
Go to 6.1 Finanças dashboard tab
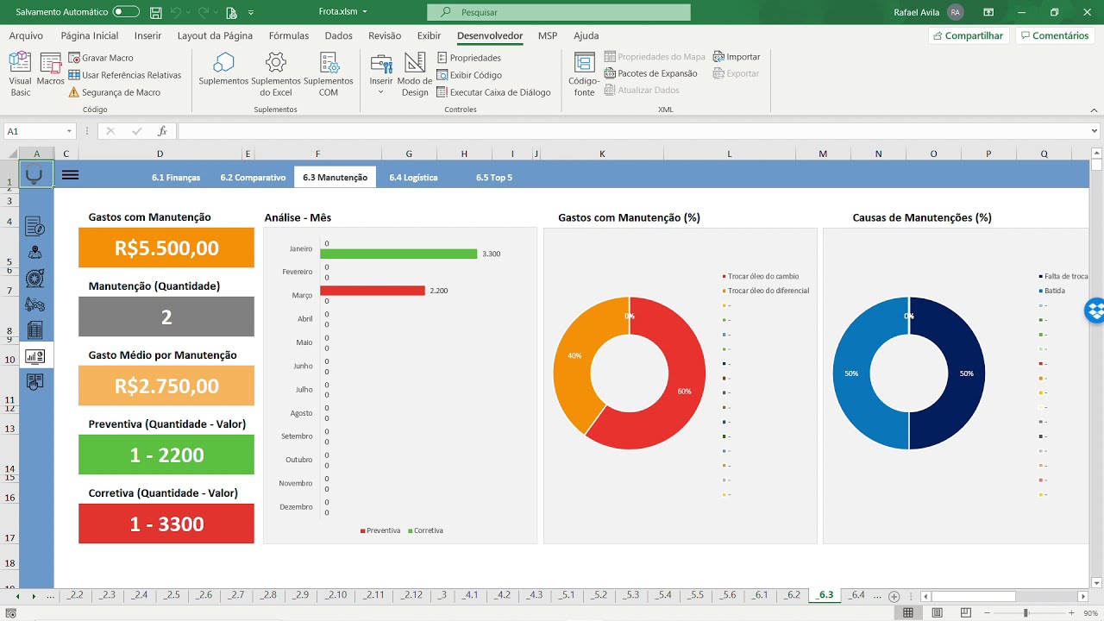click(x=176, y=178)
